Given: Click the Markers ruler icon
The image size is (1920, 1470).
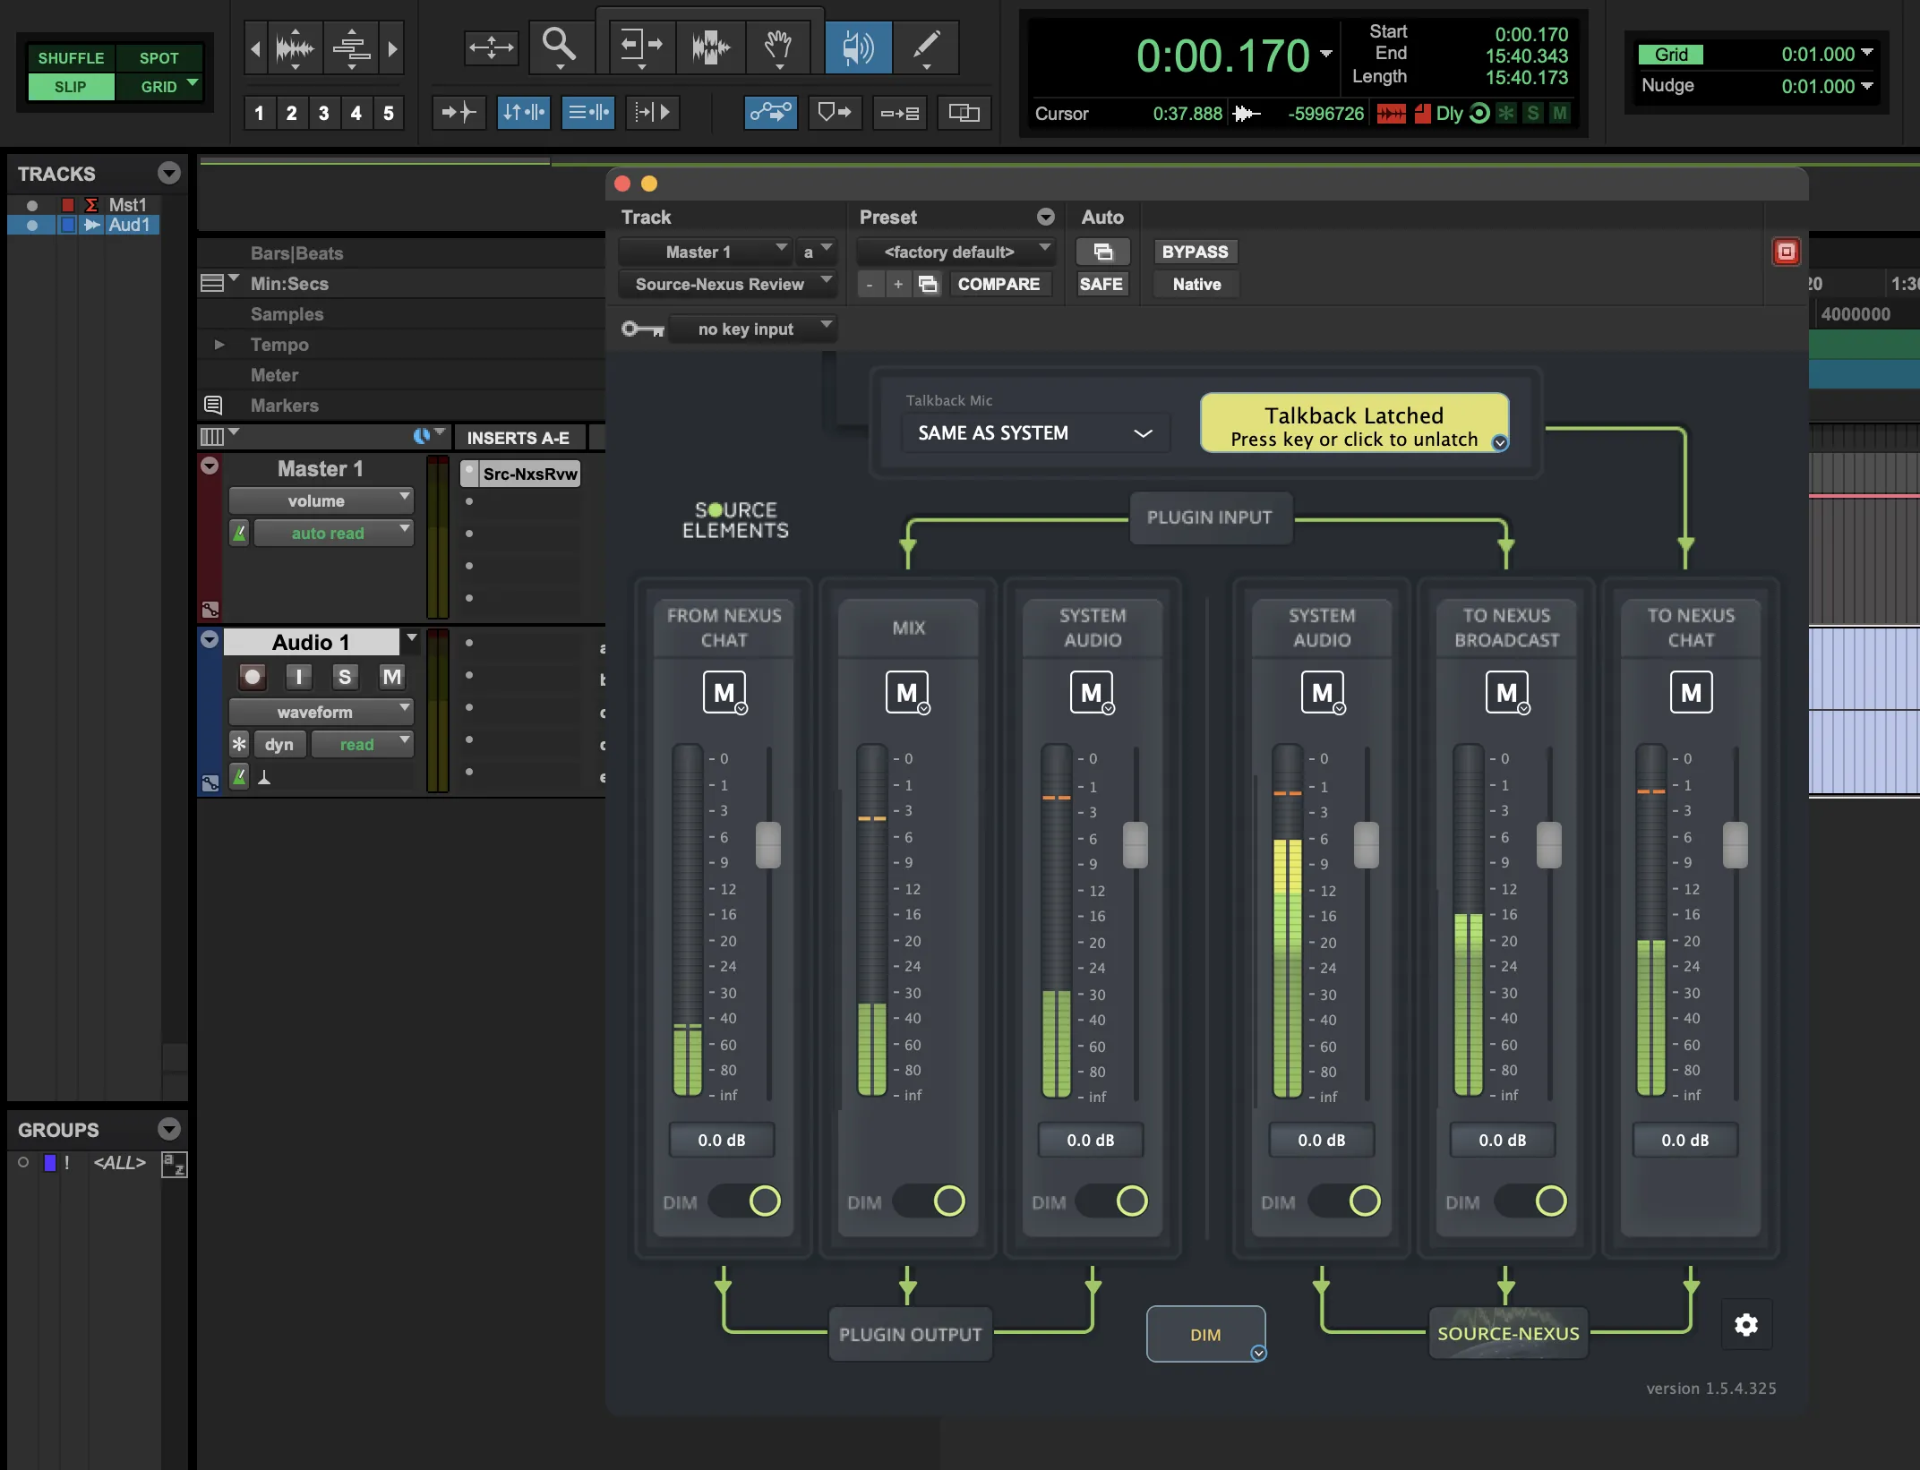Looking at the screenshot, I should pos(213,406).
